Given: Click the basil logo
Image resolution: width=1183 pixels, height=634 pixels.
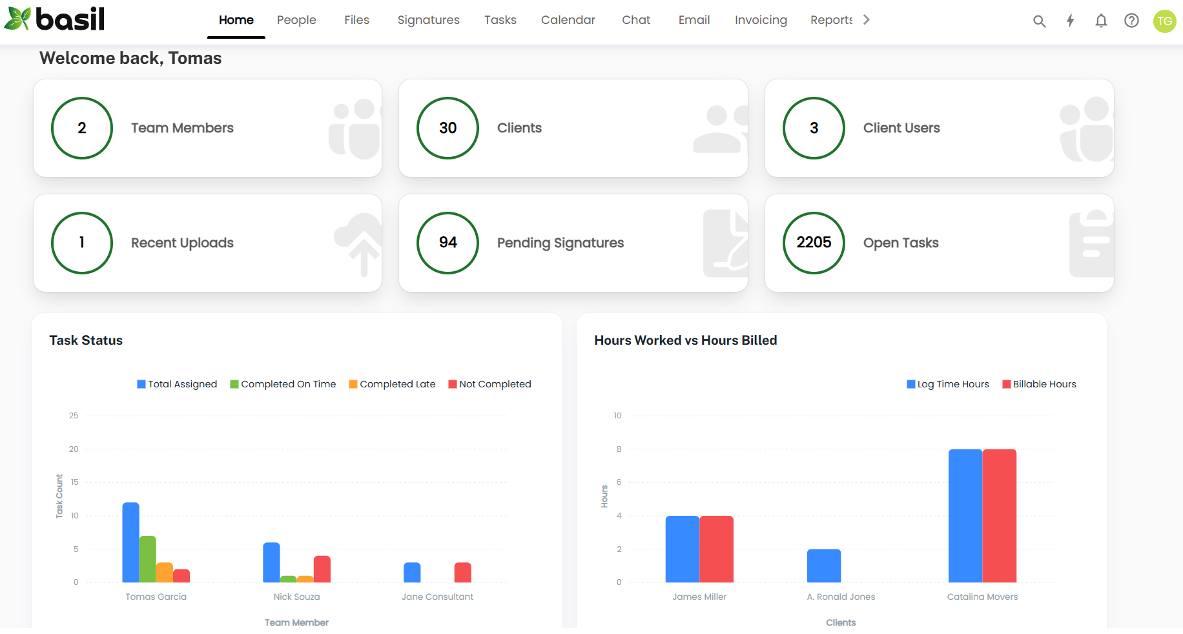Looking at the screenshot, I should coord(54,19).
